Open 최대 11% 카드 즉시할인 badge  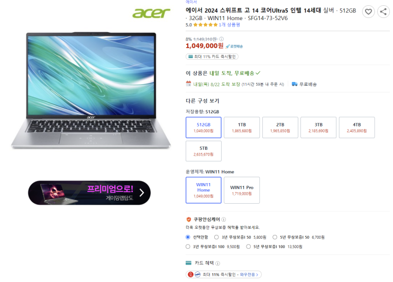click(x=212, y=57)
